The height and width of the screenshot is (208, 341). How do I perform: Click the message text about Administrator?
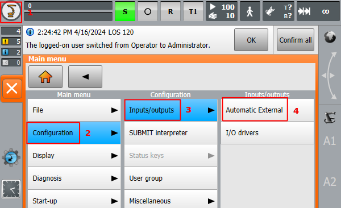click(118, 45)
